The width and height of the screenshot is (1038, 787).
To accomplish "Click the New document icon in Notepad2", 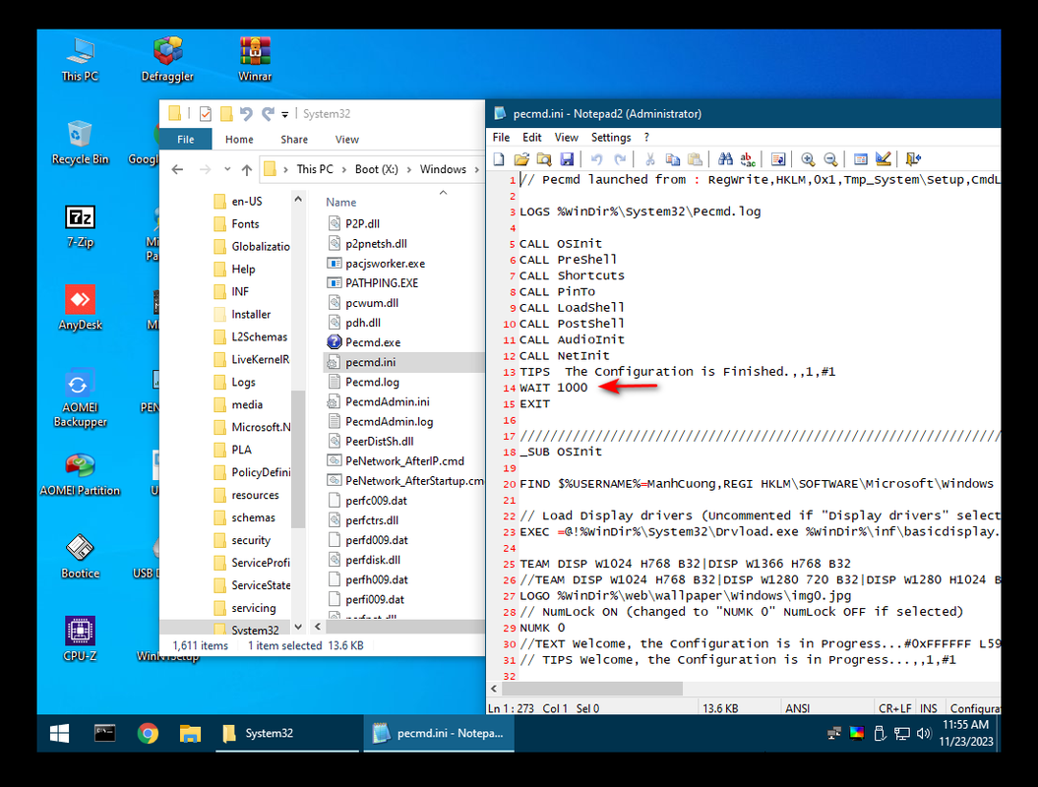I will pyautogui.click(x=499, y=158).
